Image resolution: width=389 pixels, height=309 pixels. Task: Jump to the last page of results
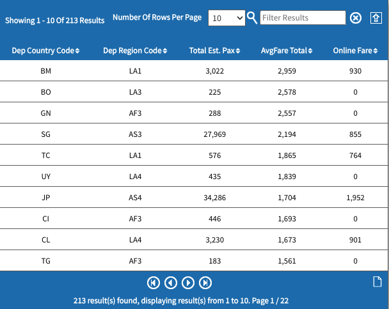pos(205,282)
